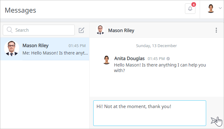This screenshot has height=129, width=224.
Task: Click the "Hello Mason!" message text in the chat
Action: (x=160, y=68)
